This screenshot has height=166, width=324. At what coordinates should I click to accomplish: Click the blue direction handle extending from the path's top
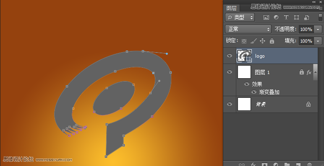pyautogui.click(x=167, y=54)
